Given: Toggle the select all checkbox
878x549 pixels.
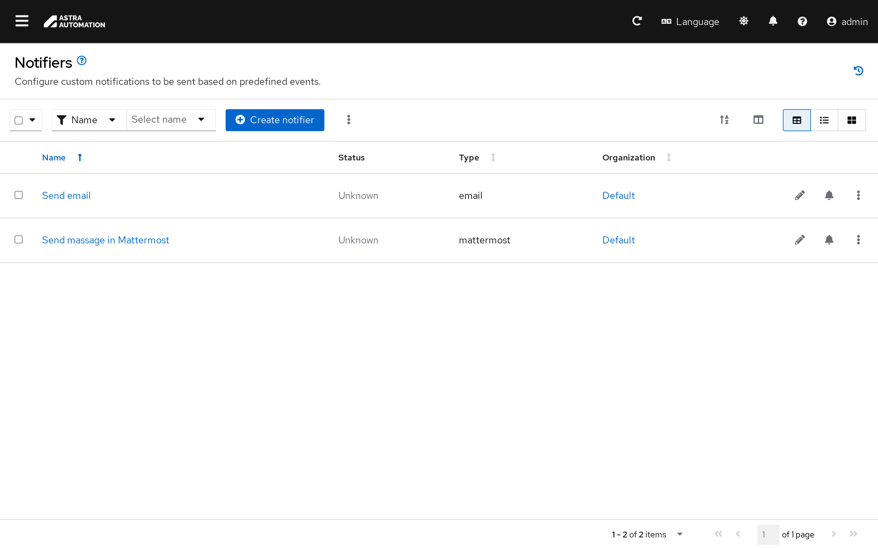Looking at the screenshot, I should (x=19, y=120).
